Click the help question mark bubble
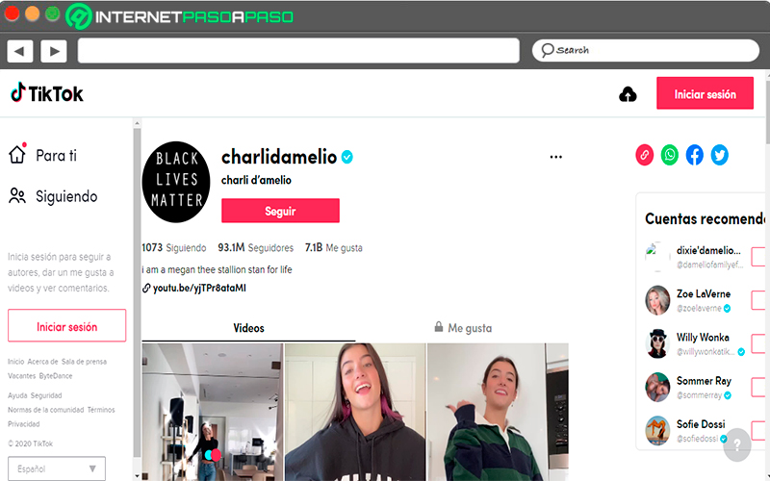Screen dimensions: 770x481 click(737, 444)
